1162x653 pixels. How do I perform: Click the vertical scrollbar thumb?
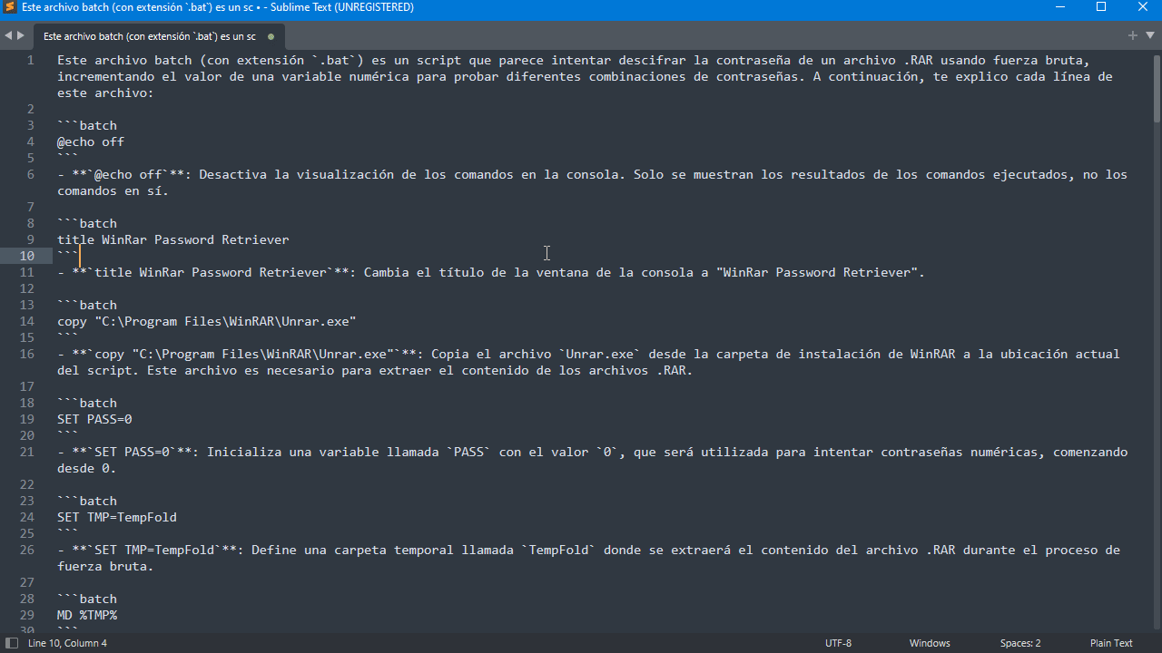1157,88
